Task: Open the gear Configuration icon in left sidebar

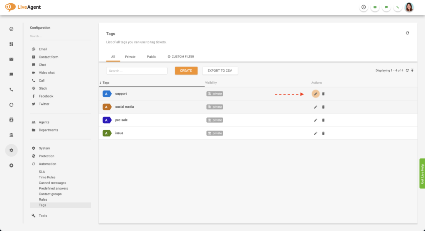Action: click(11, 150)
